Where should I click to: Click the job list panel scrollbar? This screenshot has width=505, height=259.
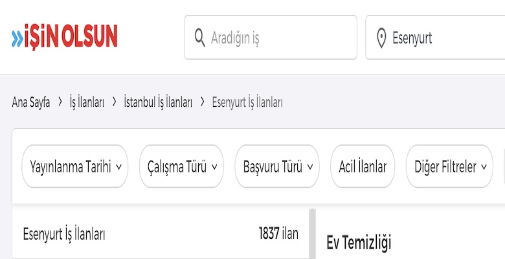point(312,233)
